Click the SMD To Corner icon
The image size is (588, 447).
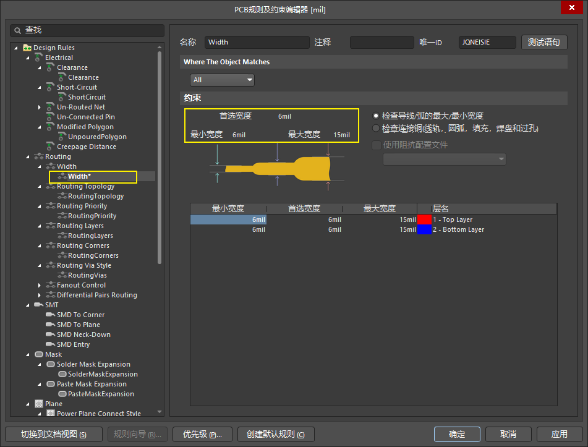coord(51,315)
